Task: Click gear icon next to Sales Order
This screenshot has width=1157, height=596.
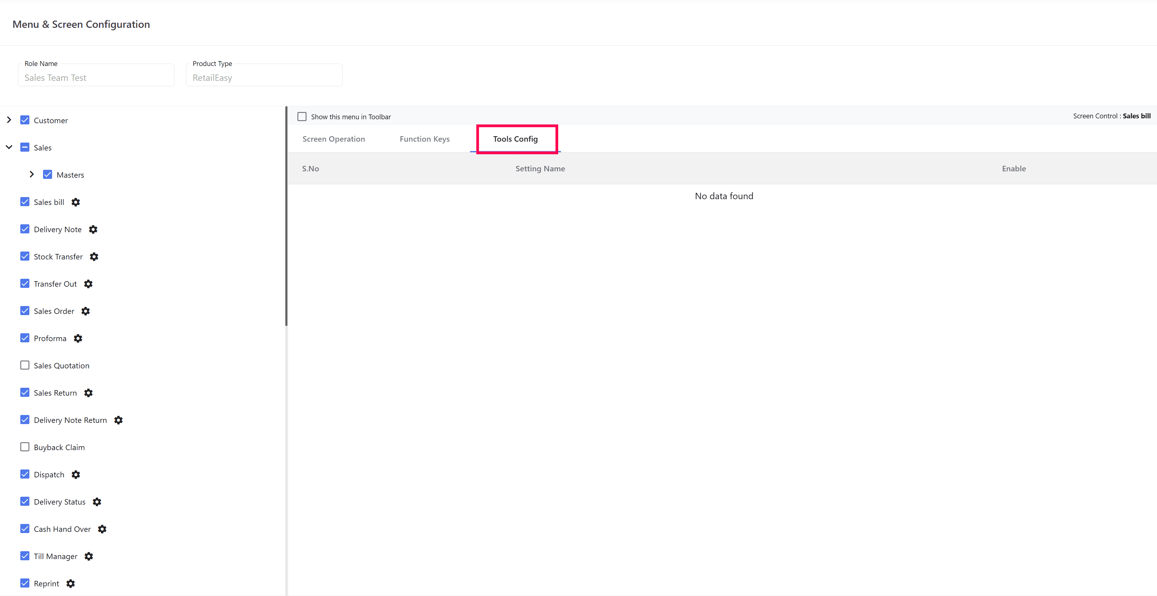Action: click(86, 311)
